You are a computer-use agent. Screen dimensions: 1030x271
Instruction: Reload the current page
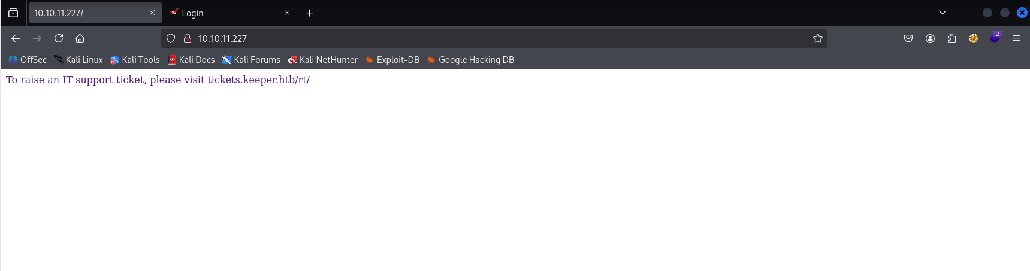pyautogui.click(x=59, y=38)
